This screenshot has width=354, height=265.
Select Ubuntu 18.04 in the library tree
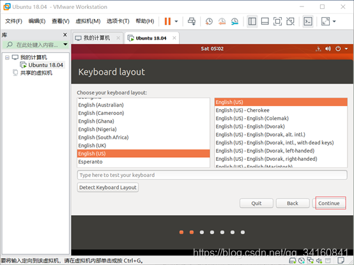(45, 65)
